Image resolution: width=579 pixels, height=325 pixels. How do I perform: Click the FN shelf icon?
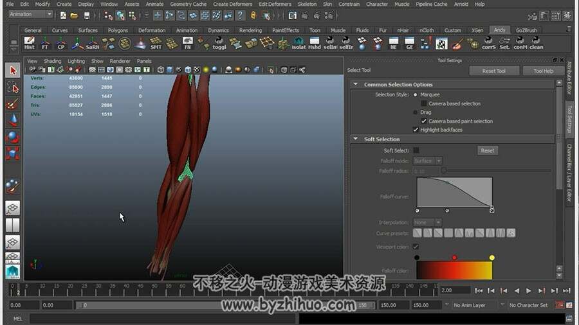point(188,43)
